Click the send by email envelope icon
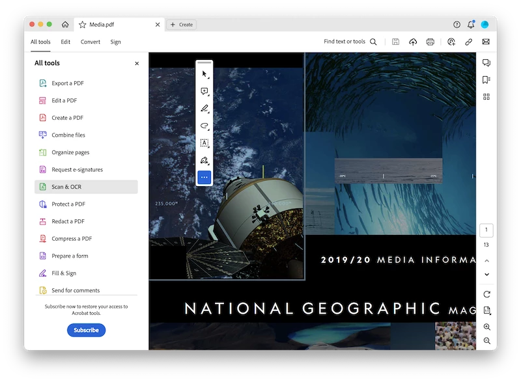 (486, 42)
